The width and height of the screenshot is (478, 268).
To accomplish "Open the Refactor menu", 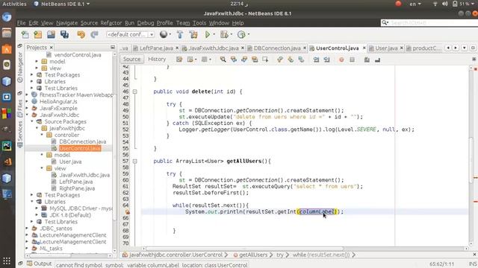I will pyautogui.click(x=111, y=23).
